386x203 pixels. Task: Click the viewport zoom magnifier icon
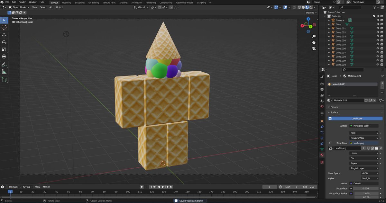click(314, 36)
